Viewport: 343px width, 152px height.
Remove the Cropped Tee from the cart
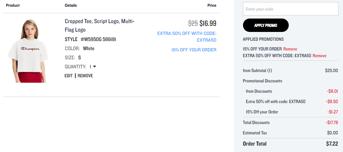85,76
